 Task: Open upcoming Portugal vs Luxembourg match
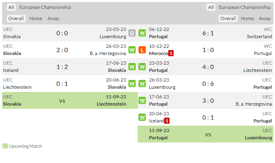(205, 134)
